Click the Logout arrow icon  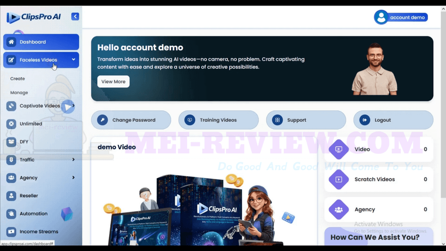pyautogui.click(x=365, y=120)
